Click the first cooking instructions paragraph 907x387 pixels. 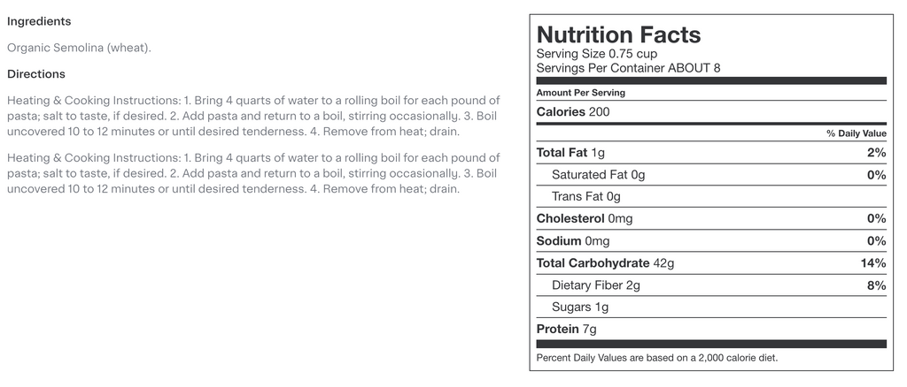[x=253, y=116]
